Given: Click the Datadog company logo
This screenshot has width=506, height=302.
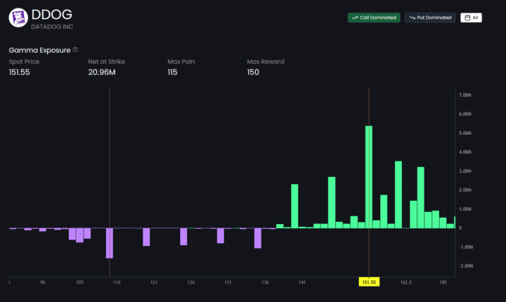Looking at the screenshot, I should [18, 18].
